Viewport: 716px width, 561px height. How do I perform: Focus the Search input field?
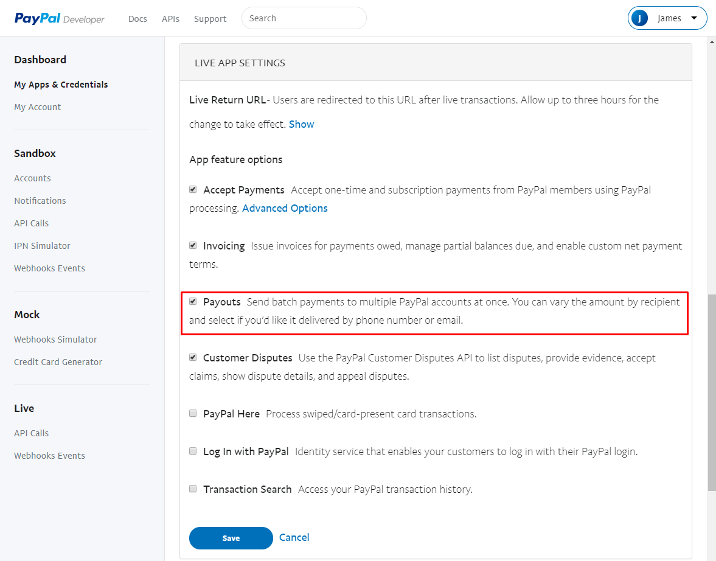point(304,18)
